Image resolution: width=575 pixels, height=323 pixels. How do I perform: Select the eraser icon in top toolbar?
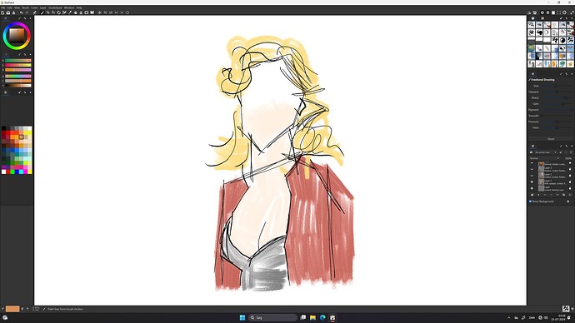[35, 12]
